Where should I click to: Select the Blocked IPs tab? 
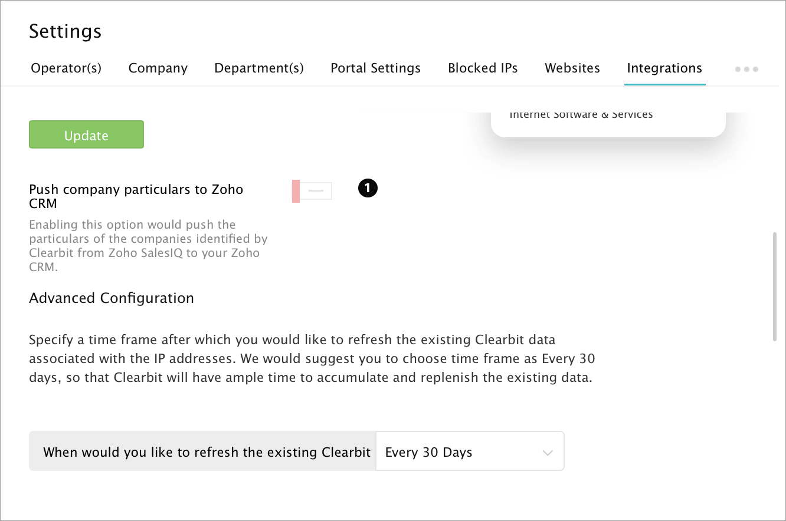click(x=483, y=68)
